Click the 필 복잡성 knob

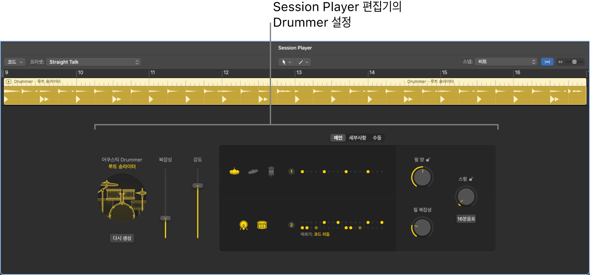pyautogui.click(x=422, y=227)
